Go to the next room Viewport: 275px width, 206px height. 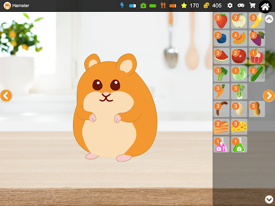pos(269,95)
